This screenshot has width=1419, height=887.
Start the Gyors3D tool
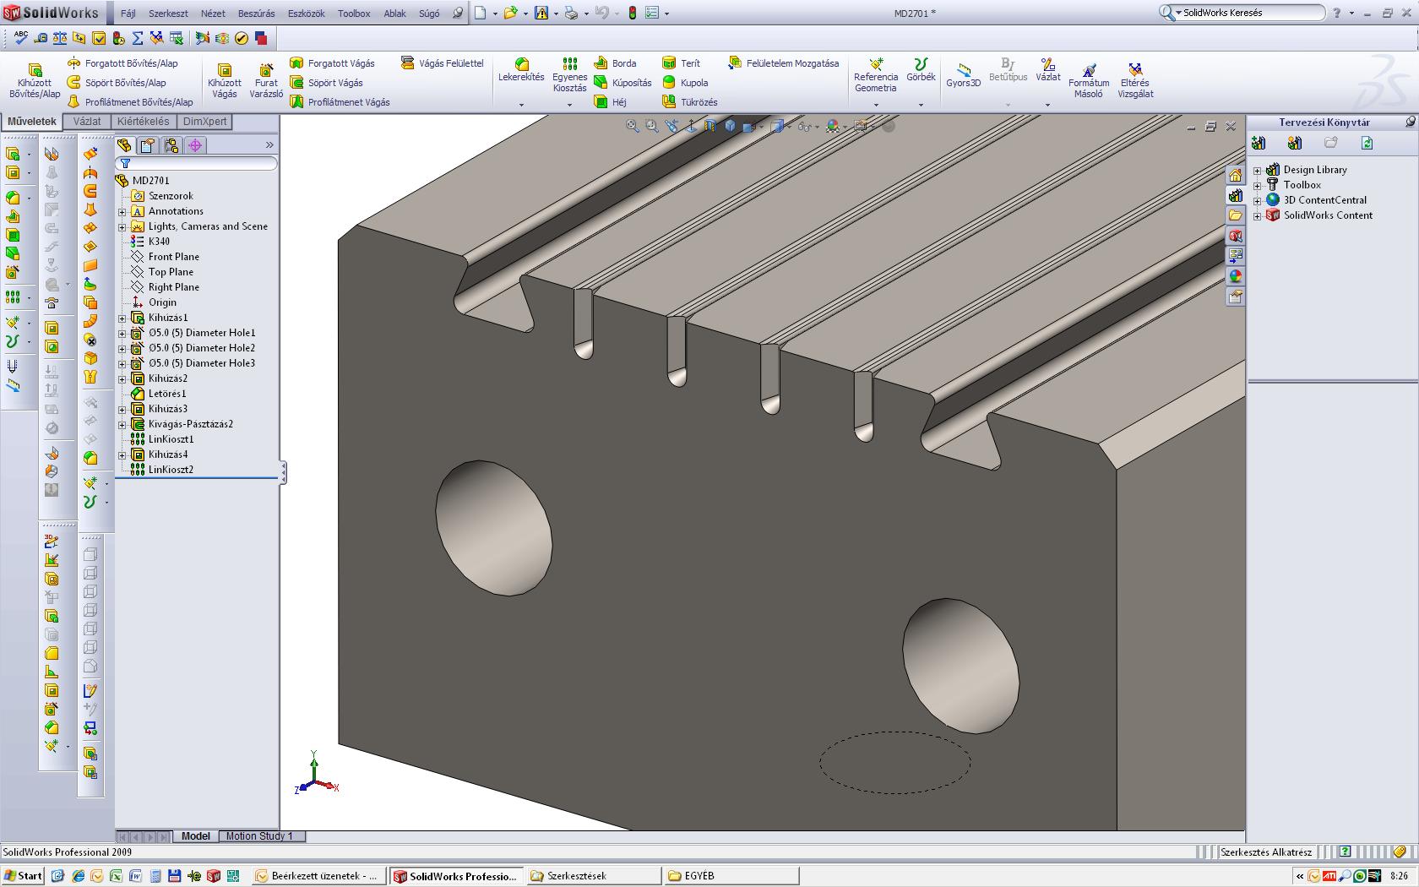pos(964,75)
